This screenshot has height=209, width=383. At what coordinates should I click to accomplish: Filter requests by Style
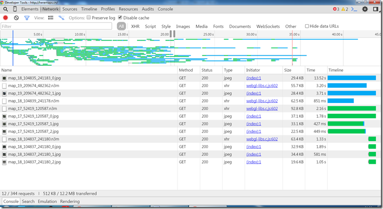166,26
